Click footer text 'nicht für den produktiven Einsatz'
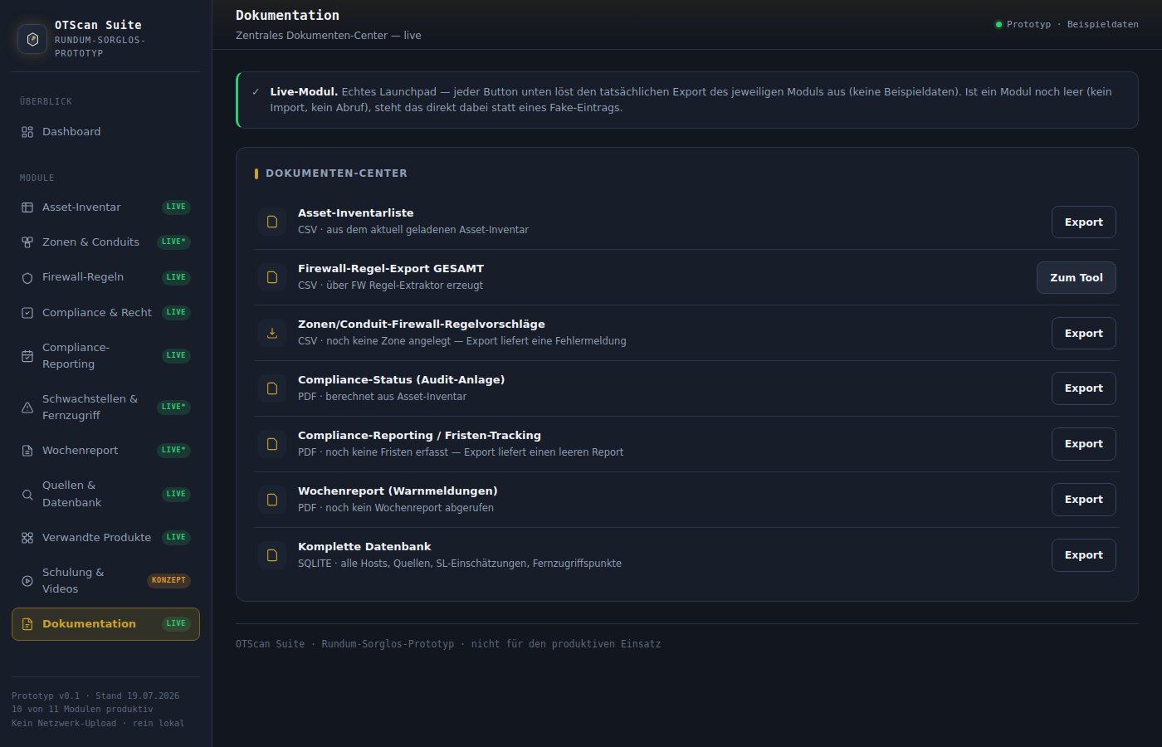Image resolution: width=1162 pixels, height=747 pixels. tap(566, 644)
